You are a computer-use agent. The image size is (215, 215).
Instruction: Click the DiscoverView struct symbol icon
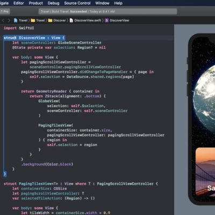click(x=106, y=20)
